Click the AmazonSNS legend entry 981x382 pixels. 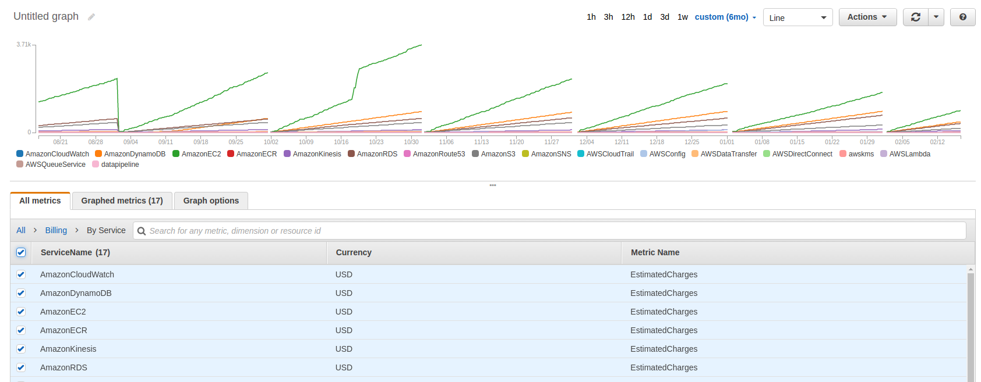pyautogui.click(x=546, y=154)
